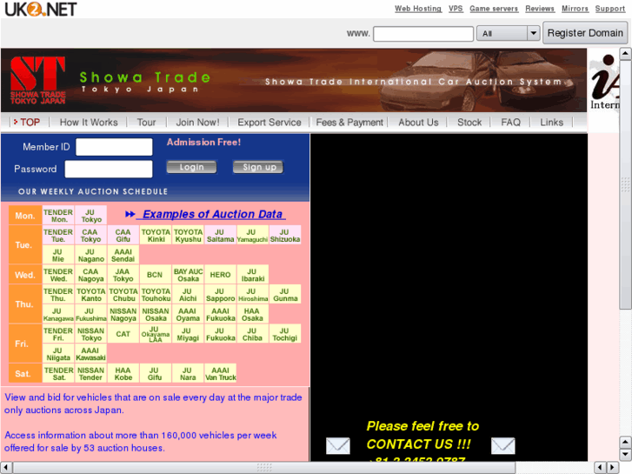This screenshot has height=474, width=632.
Task: Open the About Us menu item
Action: [418, 123]
